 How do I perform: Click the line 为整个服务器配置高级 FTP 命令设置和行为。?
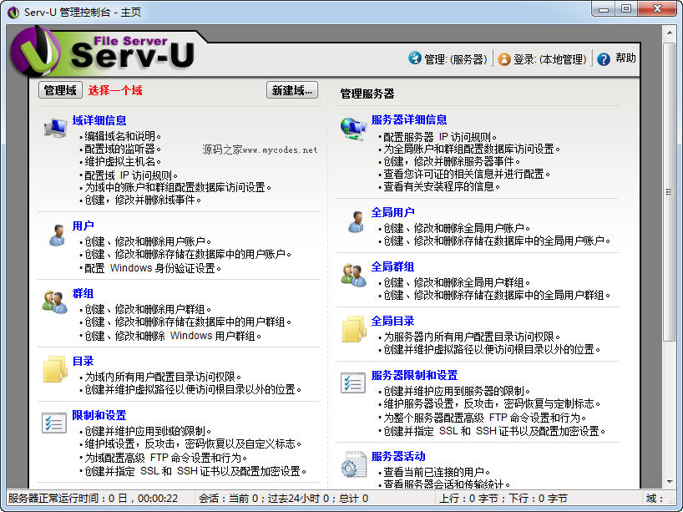pos(485,418)
